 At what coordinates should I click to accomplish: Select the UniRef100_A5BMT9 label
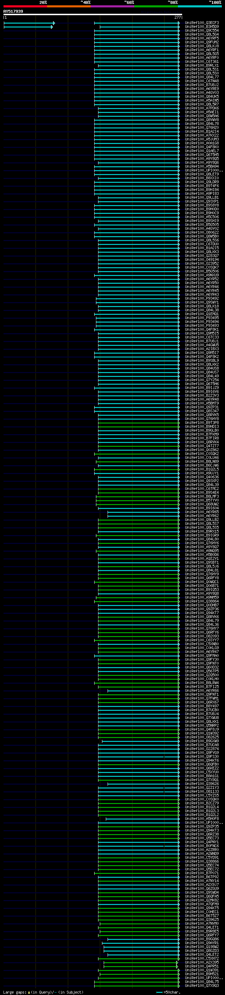(x=202, y=403)
